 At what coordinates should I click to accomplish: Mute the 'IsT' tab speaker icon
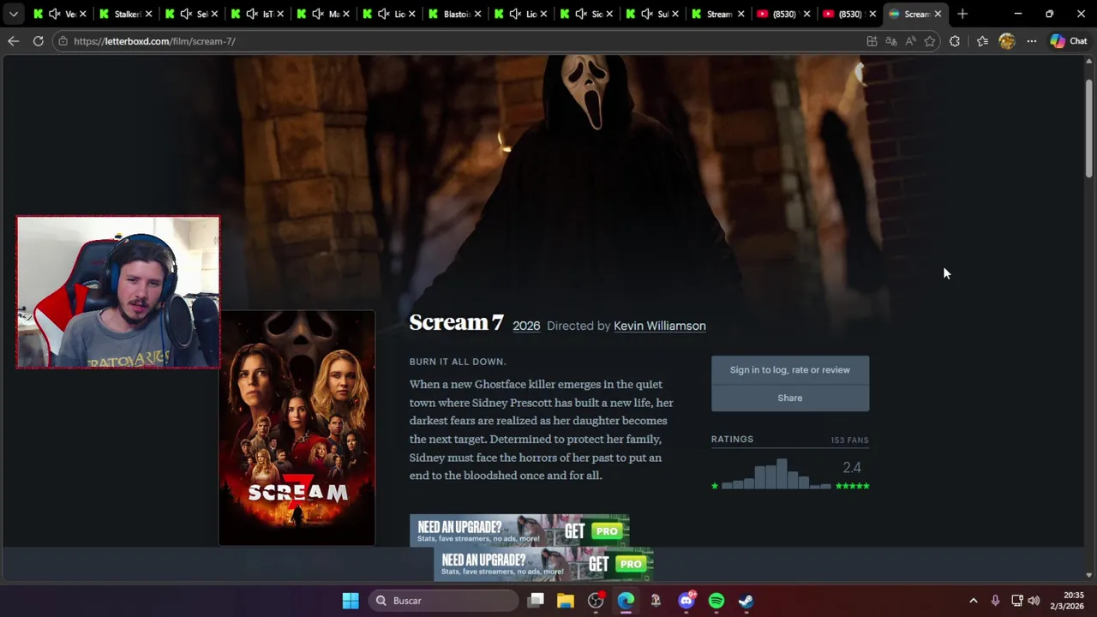point(252,14)
